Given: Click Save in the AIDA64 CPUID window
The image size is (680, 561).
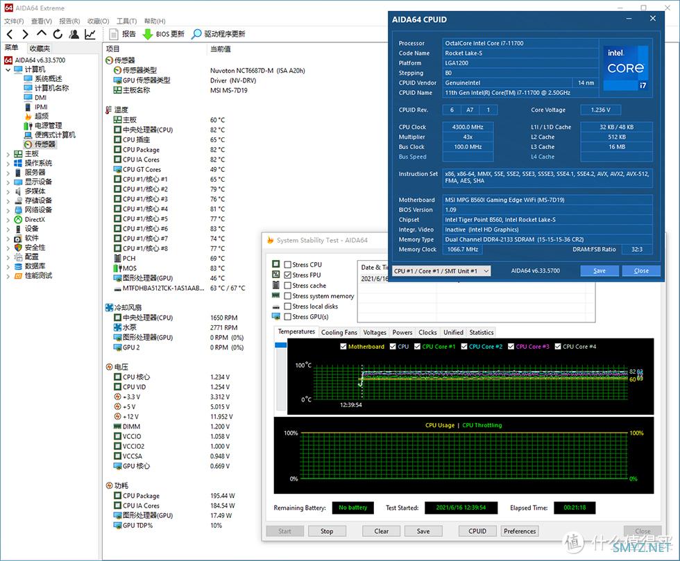Looking at the screenshot, I should coord(600,271).
